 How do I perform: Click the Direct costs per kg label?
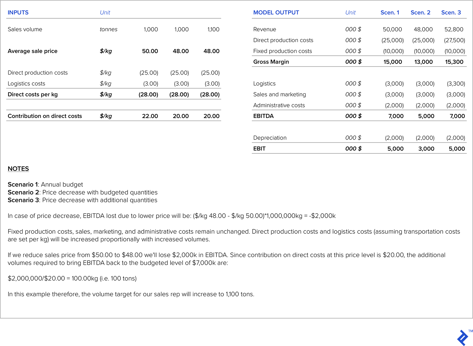coord(33,94)
